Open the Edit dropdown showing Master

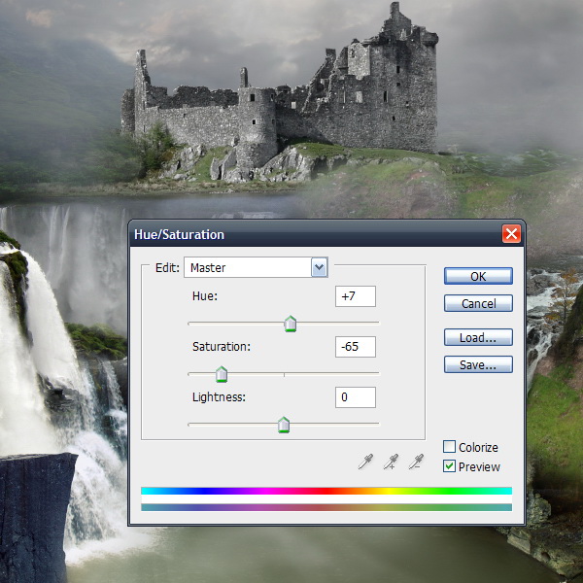tap(319, 267)
